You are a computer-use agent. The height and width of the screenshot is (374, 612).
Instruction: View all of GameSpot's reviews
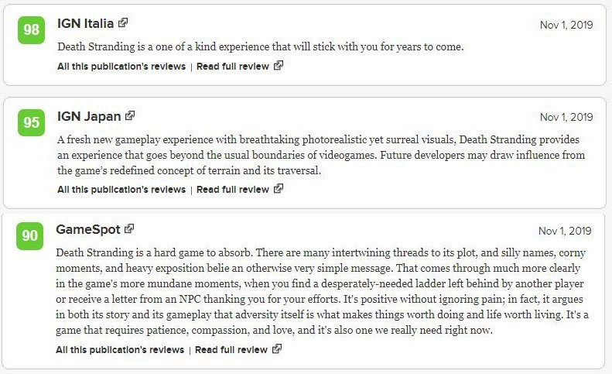point(120,350)
